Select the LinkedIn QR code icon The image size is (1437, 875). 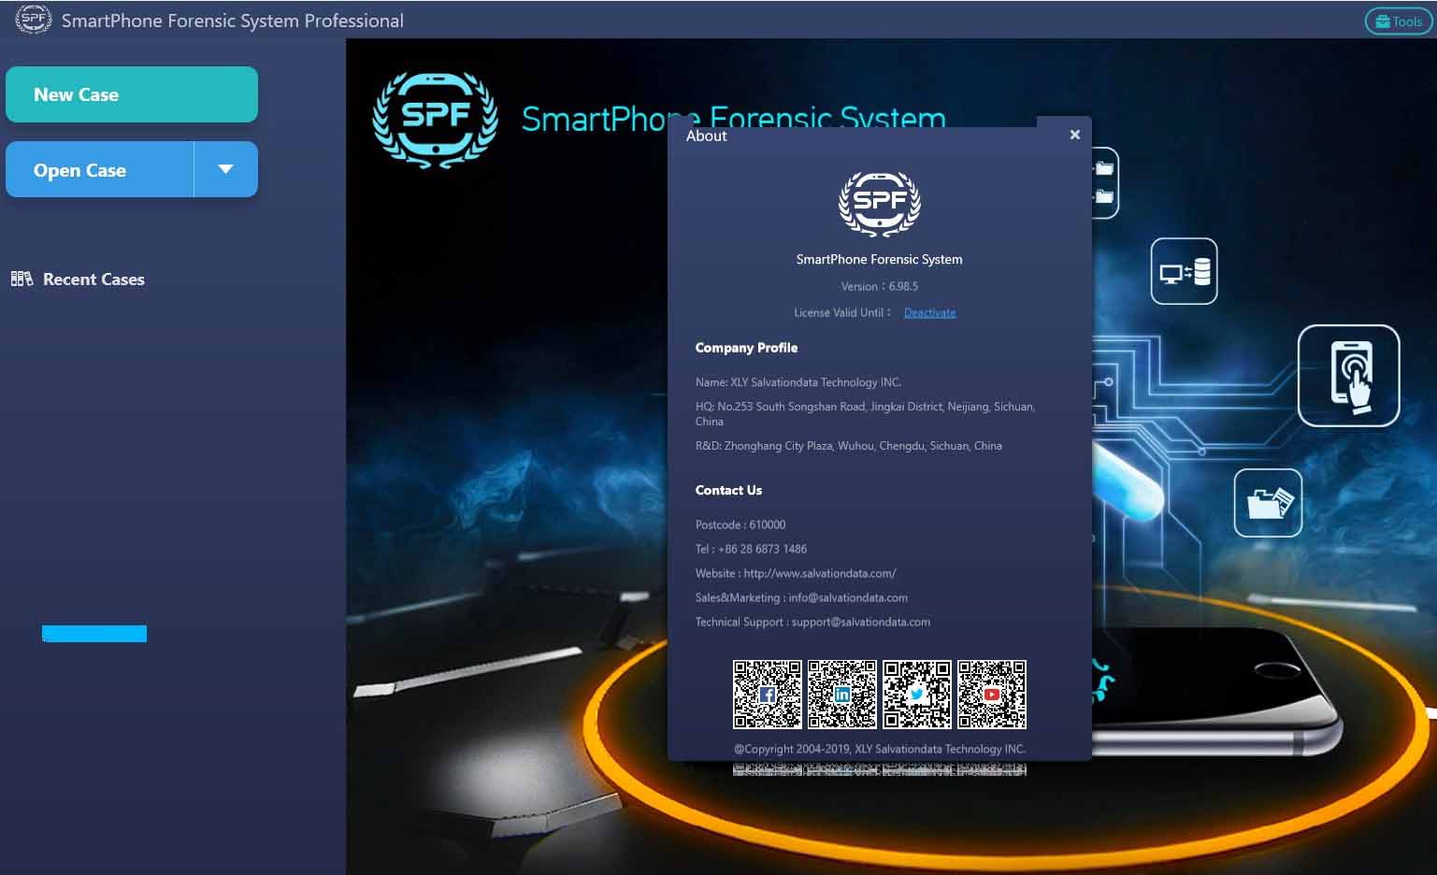[x=841, y=694]
